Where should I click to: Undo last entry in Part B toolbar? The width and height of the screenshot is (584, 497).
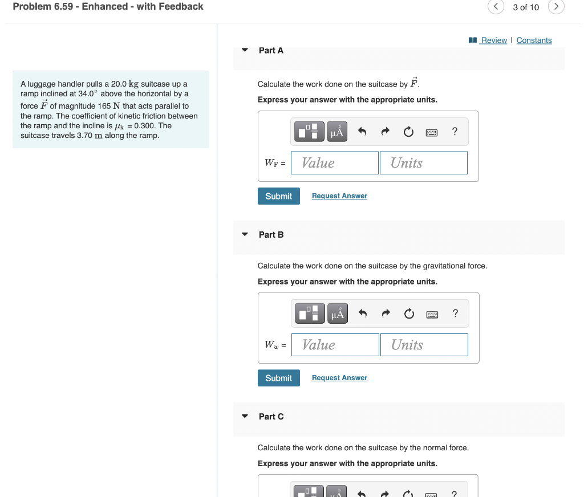tap(363, 313)
